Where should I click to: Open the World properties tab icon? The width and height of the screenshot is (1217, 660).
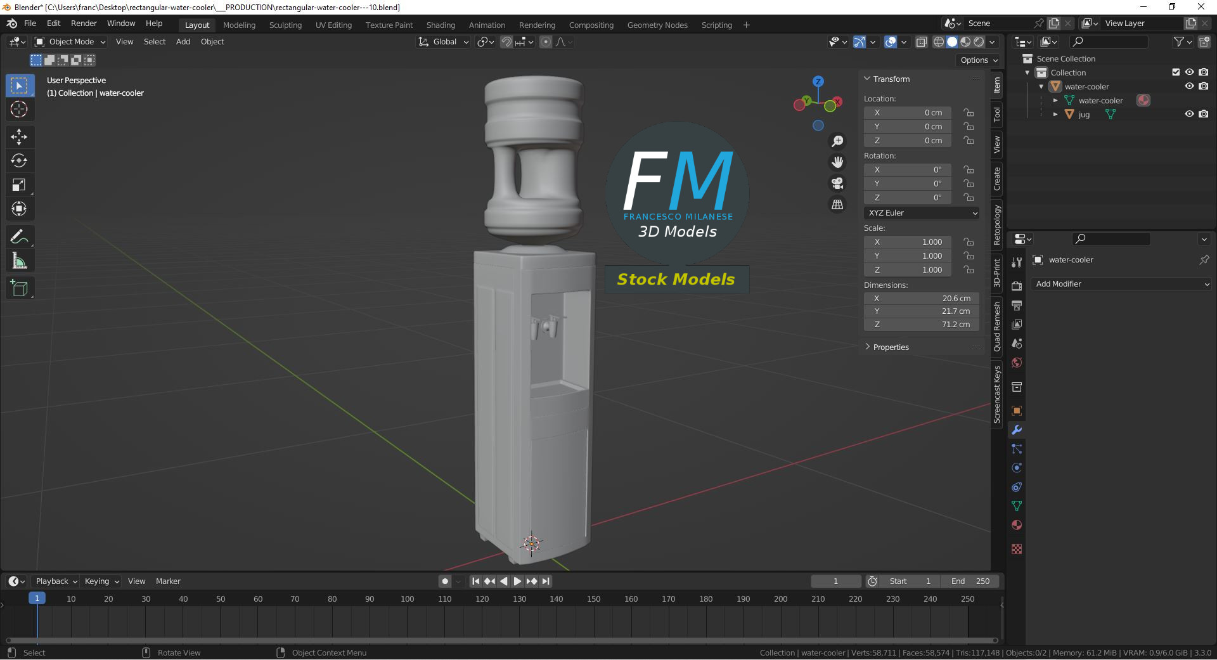1017,363
